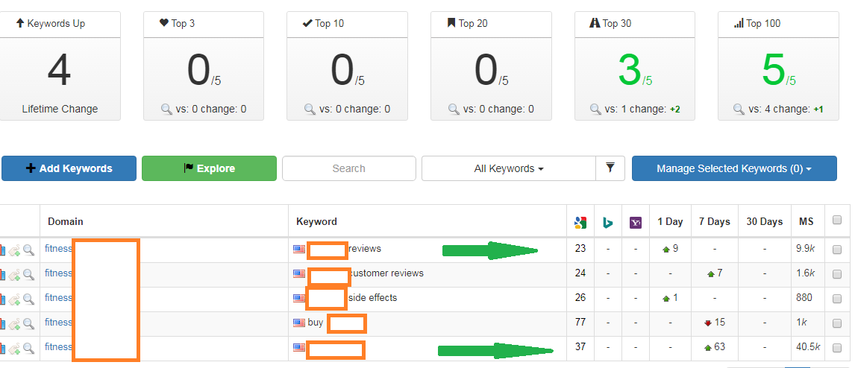This screenshot has height=368, width=855.
Task: Sort by the Keyword column header
Action: point(316,221)
